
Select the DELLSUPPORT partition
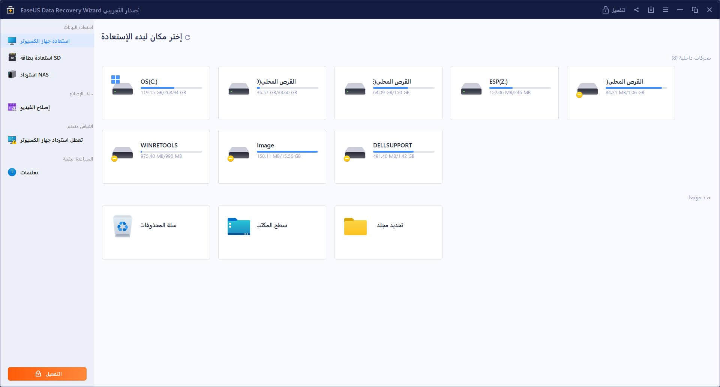click(x=388, y=157)
